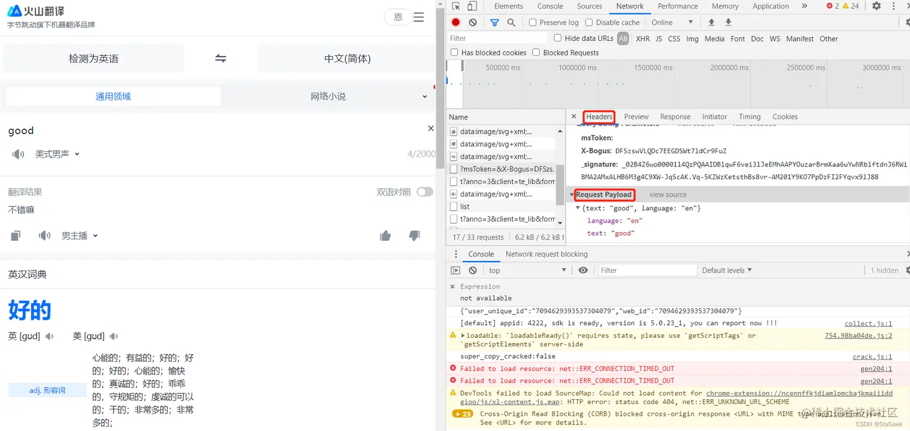The image size is (910, 431).
Task: Open the Performance tab
Action: [x=678, y=6]
